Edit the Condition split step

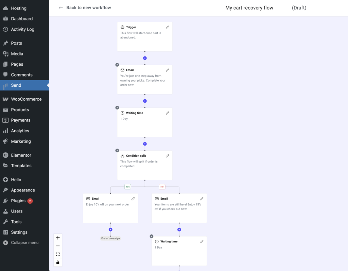click(167, 156)
